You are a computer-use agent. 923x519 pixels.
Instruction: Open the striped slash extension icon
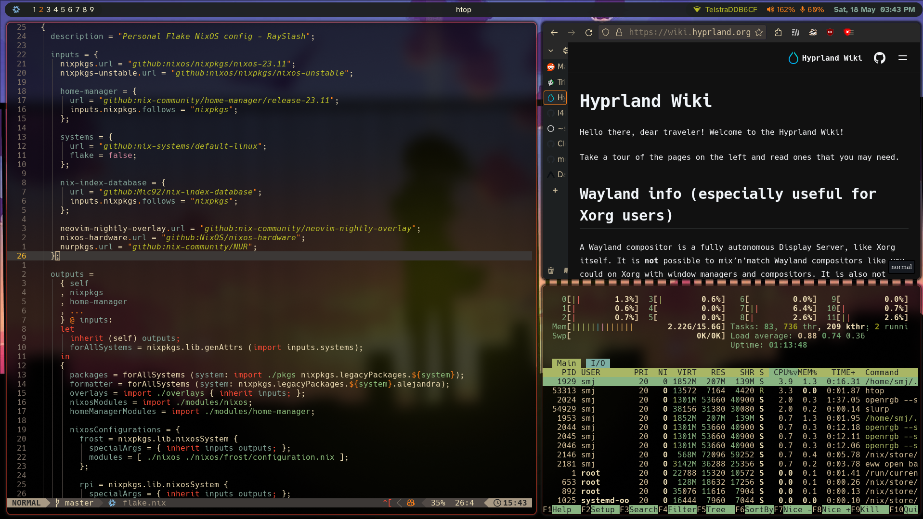(795, 32)
